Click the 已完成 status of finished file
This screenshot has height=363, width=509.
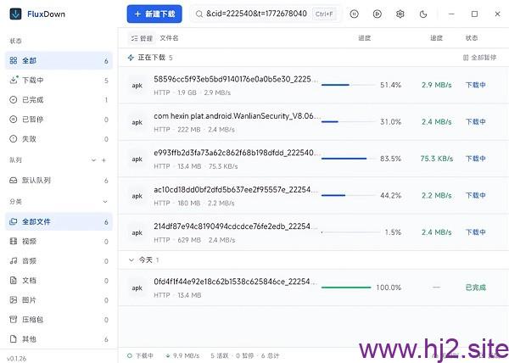476,288
